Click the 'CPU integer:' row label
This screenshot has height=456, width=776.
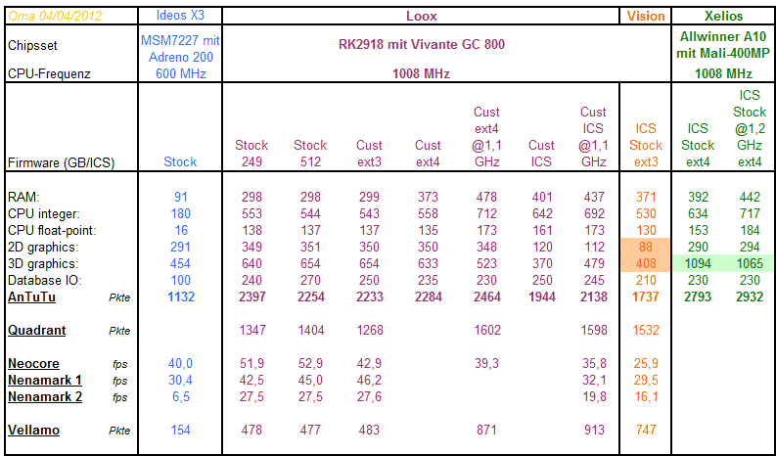coord(44,214)
